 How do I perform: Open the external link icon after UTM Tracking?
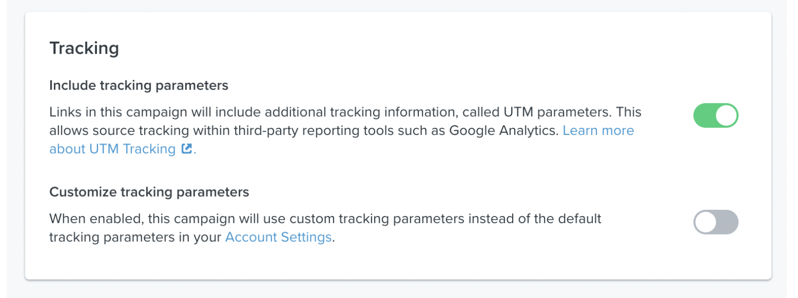(x=187, y=148)
